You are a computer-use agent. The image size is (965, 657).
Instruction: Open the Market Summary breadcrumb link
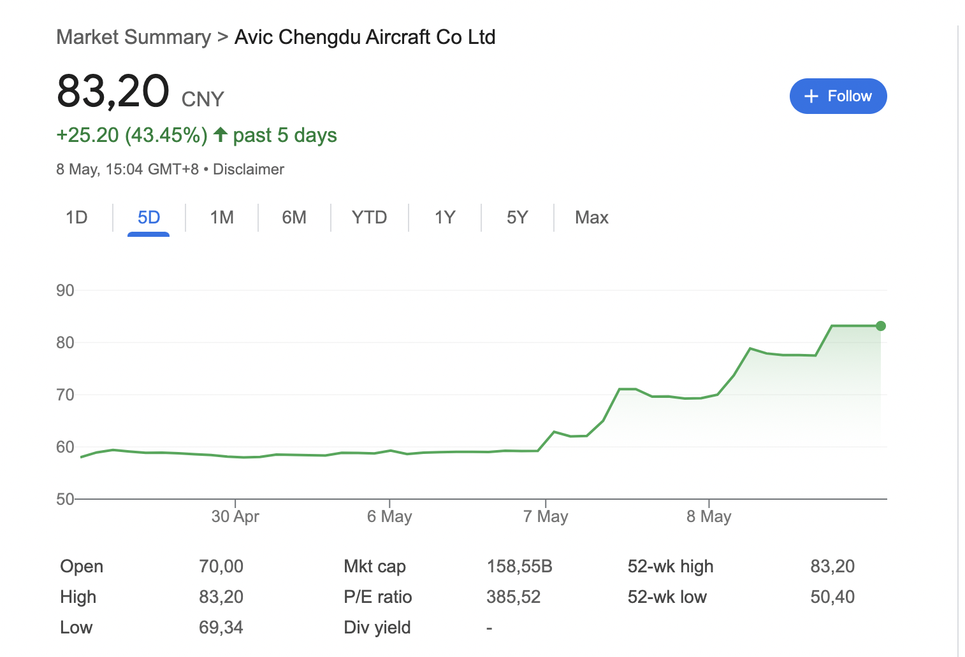pyautogui.click(x=133, y=37)
